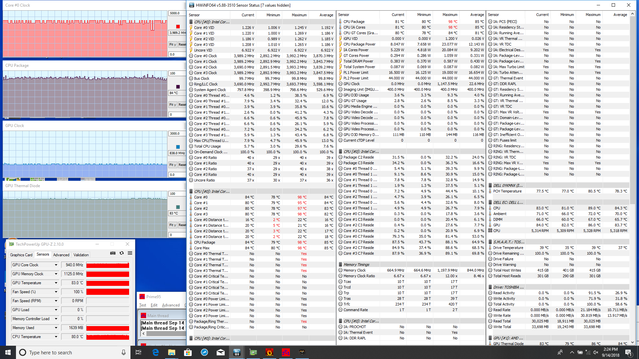
Task: Click Fit y on GPU Thermal Diode graph
Action: (172, 225)
